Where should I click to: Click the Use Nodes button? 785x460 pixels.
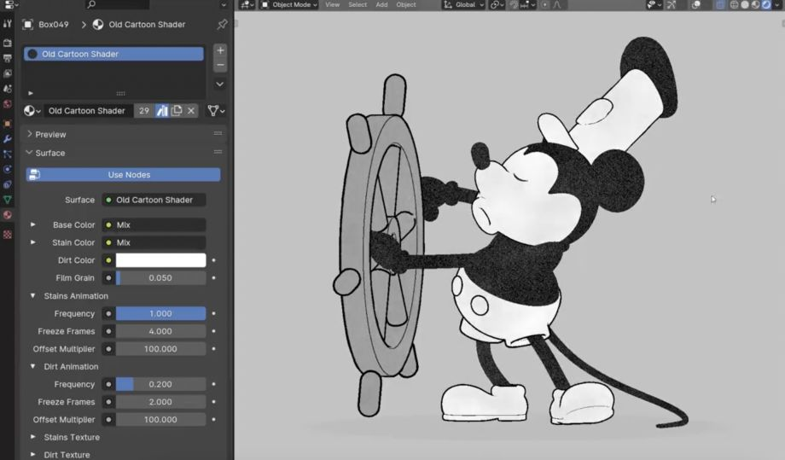(x=123, y=175)
